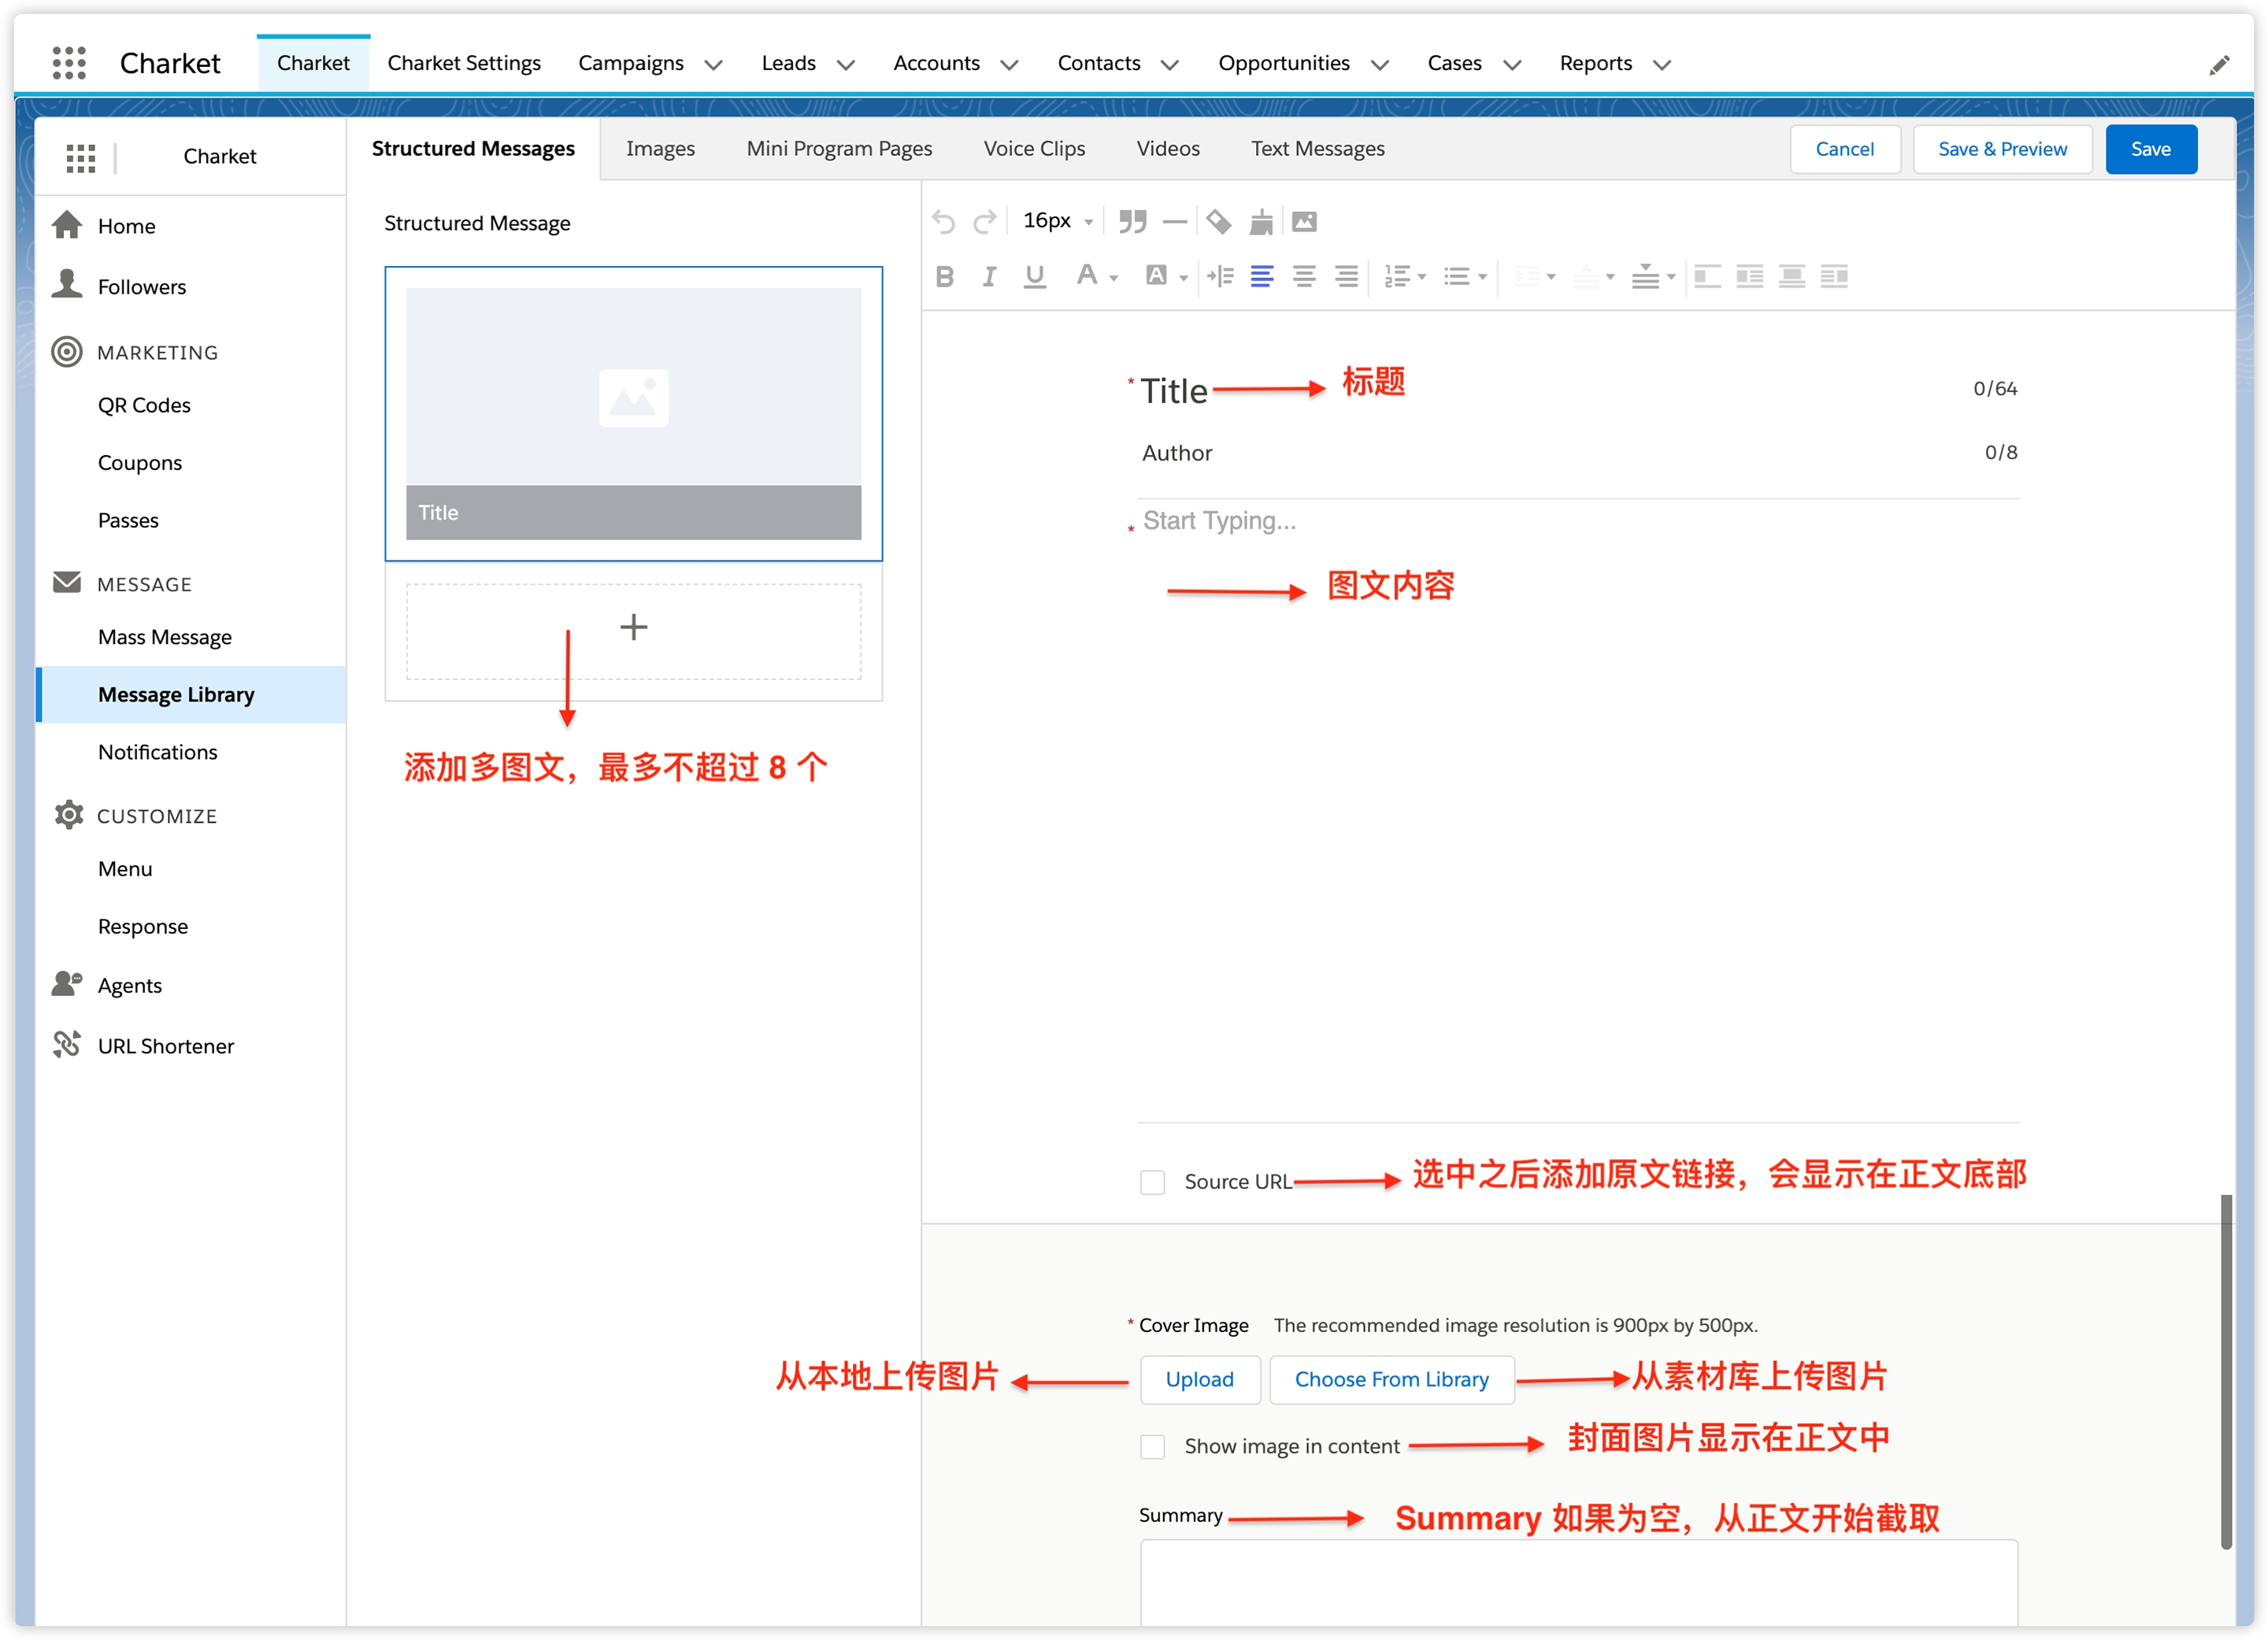Select the structured message cover thumbnail

tap(633, 413)
